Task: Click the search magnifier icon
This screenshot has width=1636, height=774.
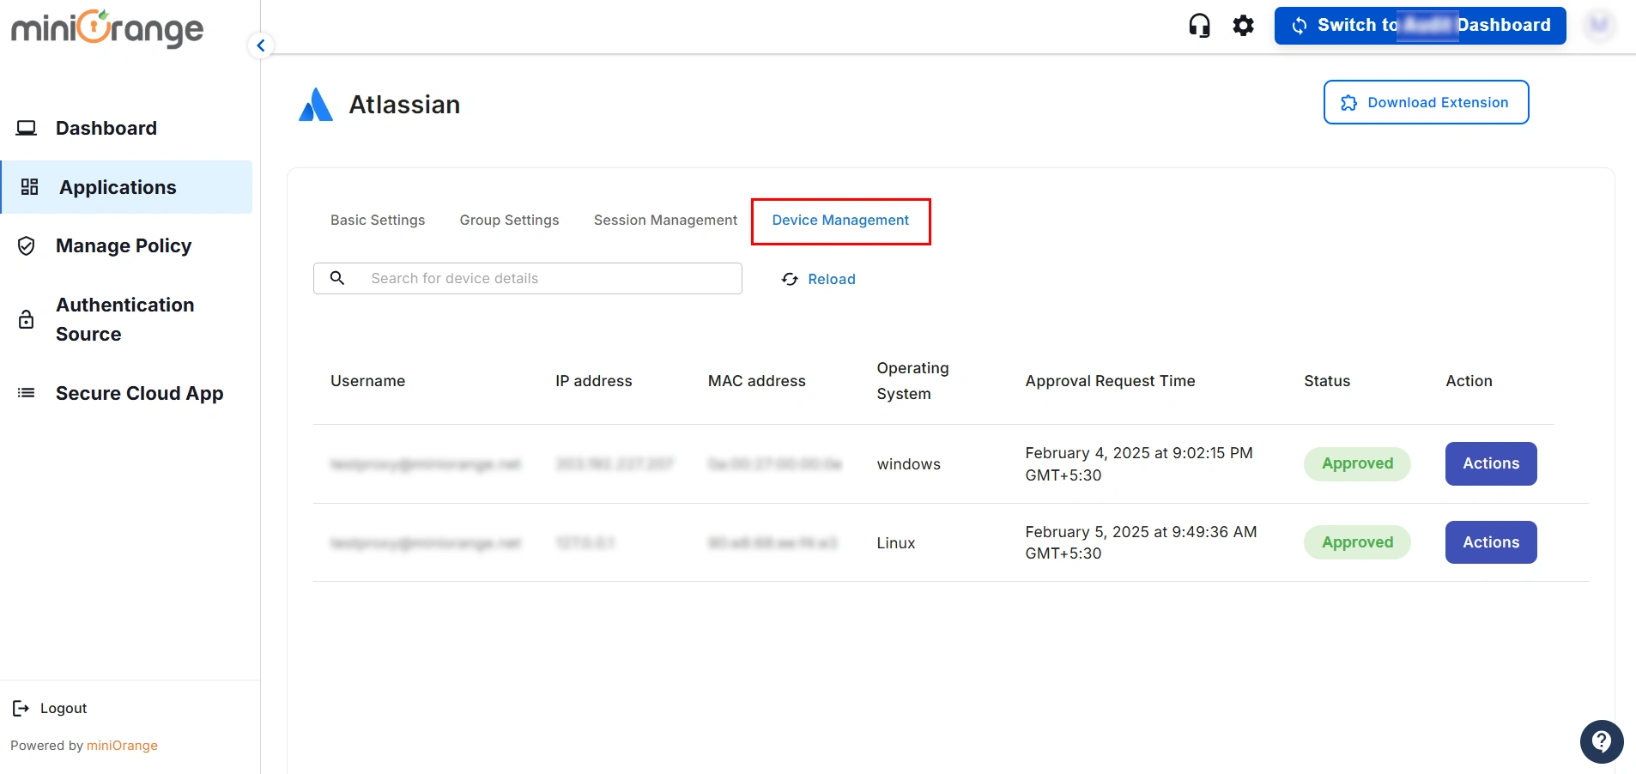Action: click(337, 278)
